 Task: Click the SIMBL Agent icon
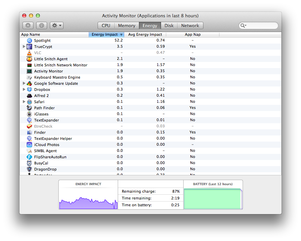[29, 151]
